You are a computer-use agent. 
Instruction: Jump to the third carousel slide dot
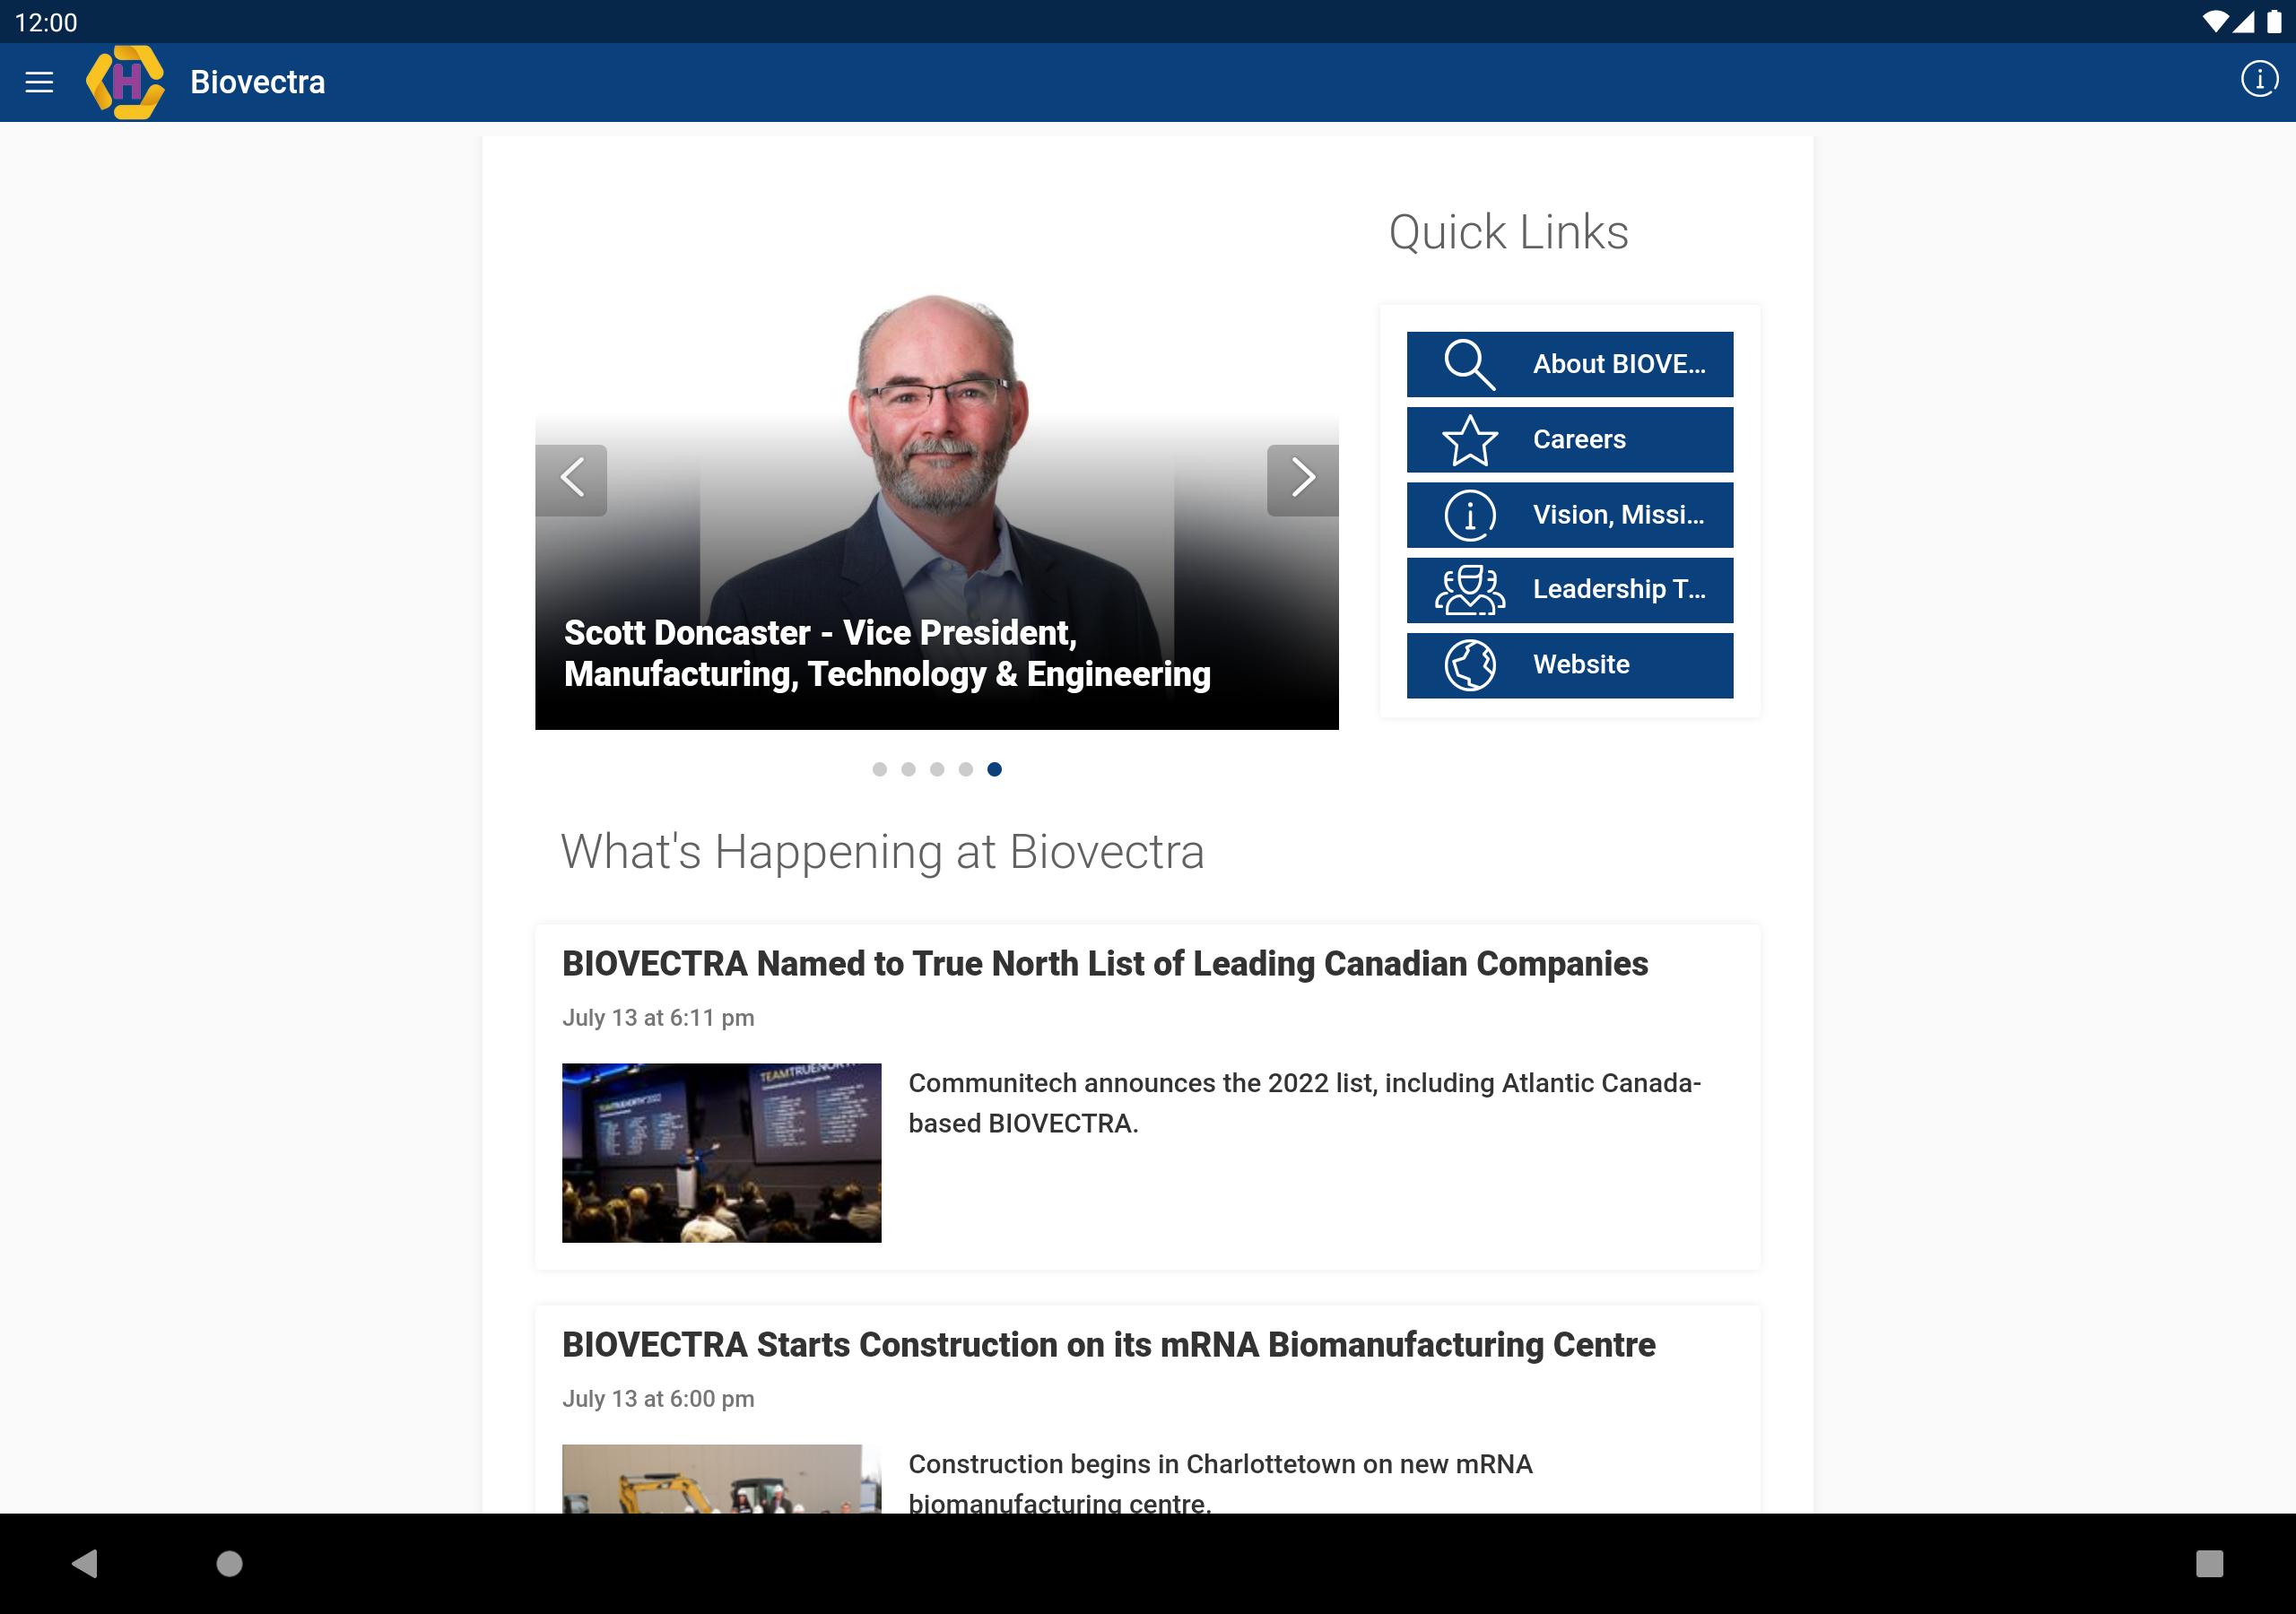point(937,769)
